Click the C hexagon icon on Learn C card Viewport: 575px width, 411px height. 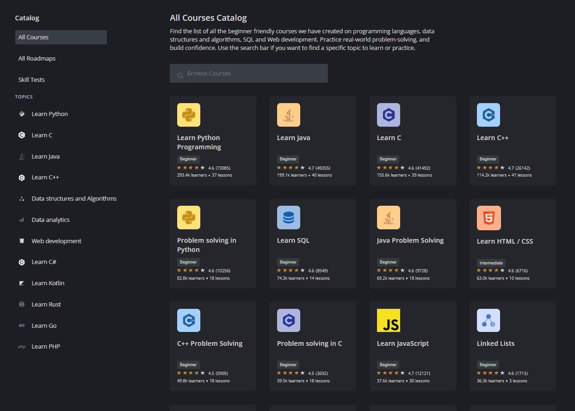pos(388,115)
